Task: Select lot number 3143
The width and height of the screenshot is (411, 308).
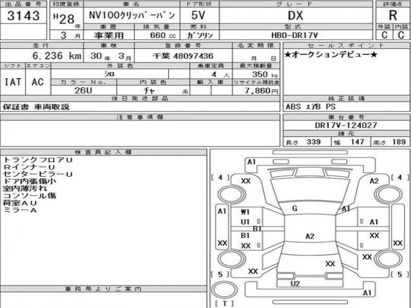Action: [23, 16]
